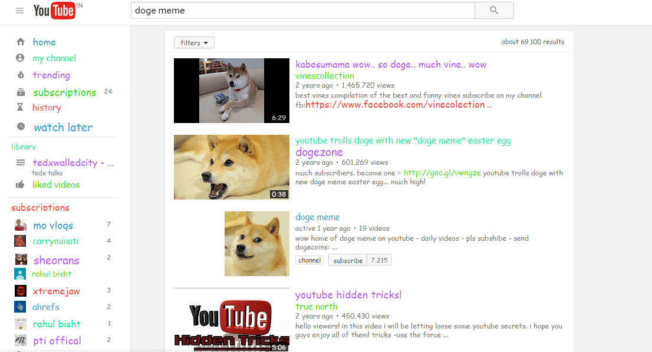Screen dimensions: 652x352
Task: Open goo.gl/vwngze link
Action: (x=442, y=172)
